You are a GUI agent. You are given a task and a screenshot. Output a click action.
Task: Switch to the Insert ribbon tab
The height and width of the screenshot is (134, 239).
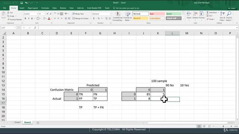click(22, 8)
